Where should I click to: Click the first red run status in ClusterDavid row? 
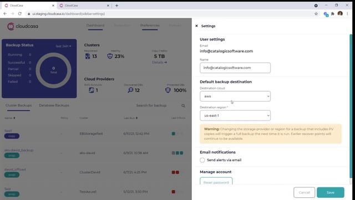[174, 172]
